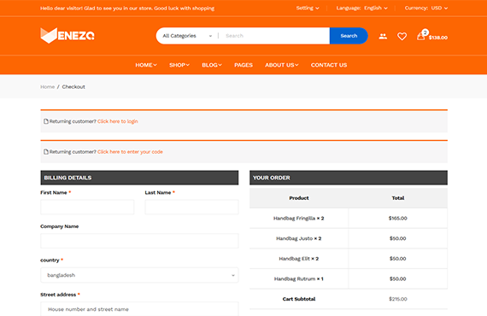Open All Categories dropdown in search
Screen dimensions: 487x316
(187, 36)
